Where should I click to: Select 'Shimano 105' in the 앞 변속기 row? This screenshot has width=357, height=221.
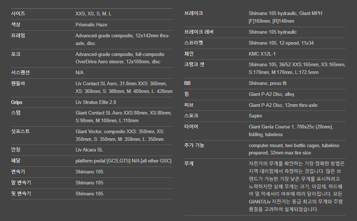coord(89,183)
